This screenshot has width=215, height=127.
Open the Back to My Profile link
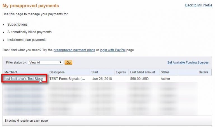(198, 5)
